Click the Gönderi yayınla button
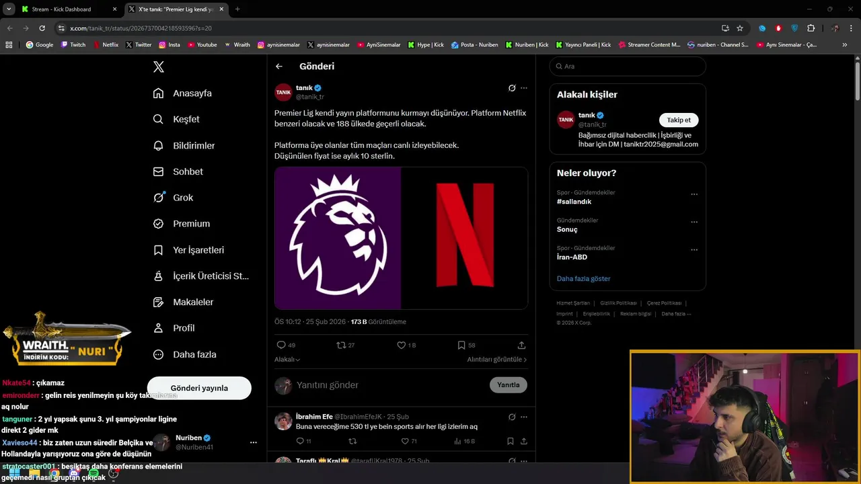 (x=199, y=388)
